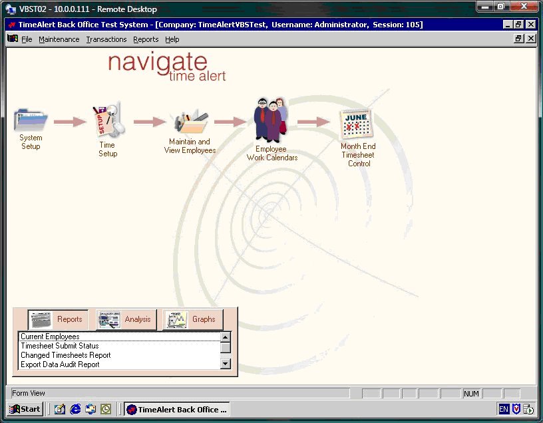543x423 pixels.
Task: Switch to the Graphs tab label
Action: [204, 319]
